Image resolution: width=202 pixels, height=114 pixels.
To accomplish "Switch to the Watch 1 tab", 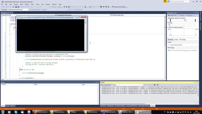I will point(13,106).
